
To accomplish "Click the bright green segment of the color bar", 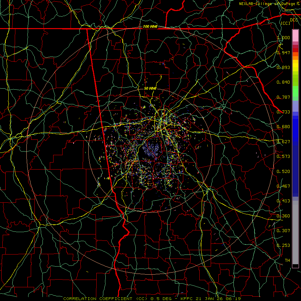I will coord(295,91).
